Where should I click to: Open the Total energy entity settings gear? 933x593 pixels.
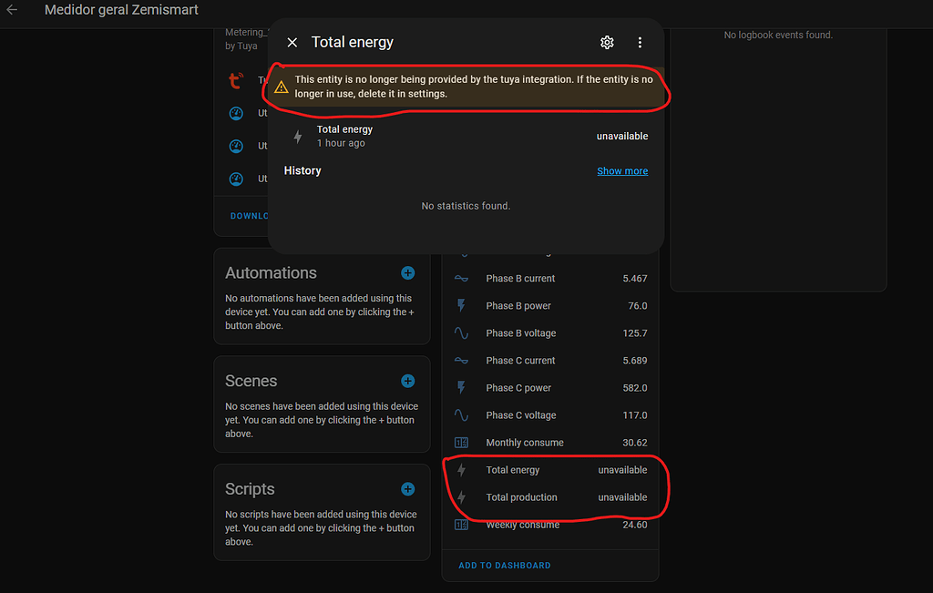click(x=607, y=42)
